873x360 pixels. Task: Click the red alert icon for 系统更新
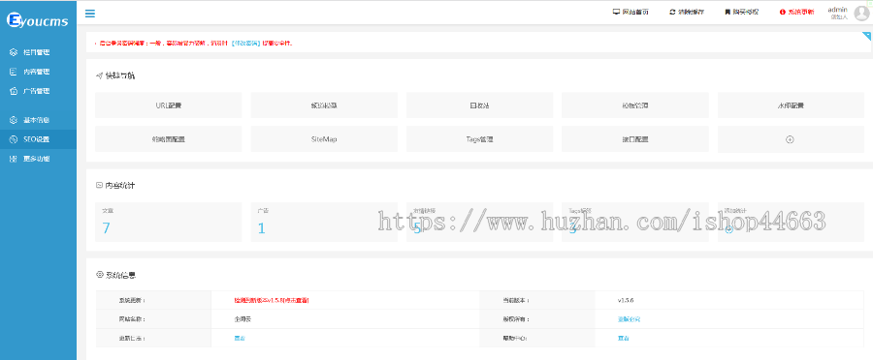[x=782, y=12]
